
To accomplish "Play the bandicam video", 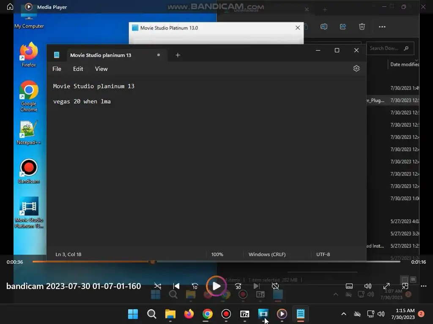I will (x=216, y=286).
